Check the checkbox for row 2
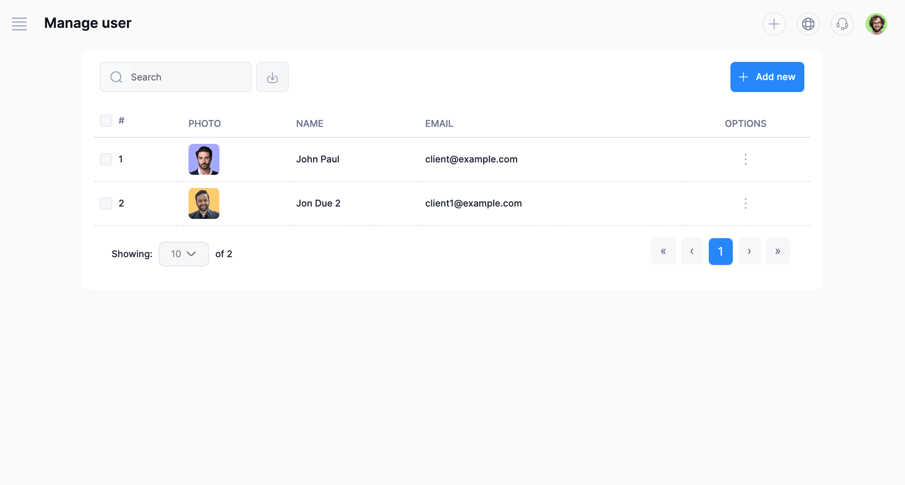This screenshot has width=905, height=485. [106, 203]
